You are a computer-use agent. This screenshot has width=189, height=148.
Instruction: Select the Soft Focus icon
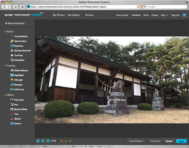[x=12, y=89]
